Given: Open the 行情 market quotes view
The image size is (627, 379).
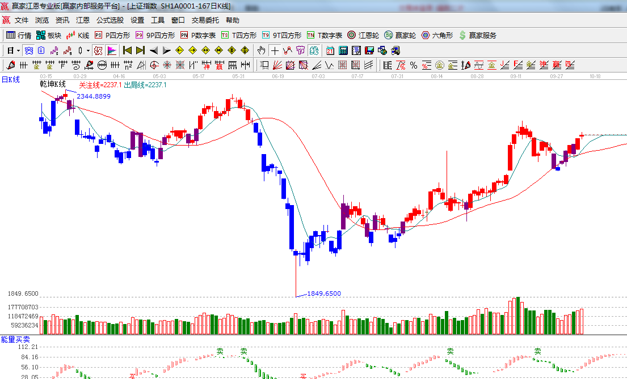Looking at the screenshot, I should [19, 35].
